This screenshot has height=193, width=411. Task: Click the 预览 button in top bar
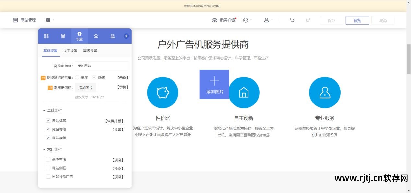(x=357, y=20)
